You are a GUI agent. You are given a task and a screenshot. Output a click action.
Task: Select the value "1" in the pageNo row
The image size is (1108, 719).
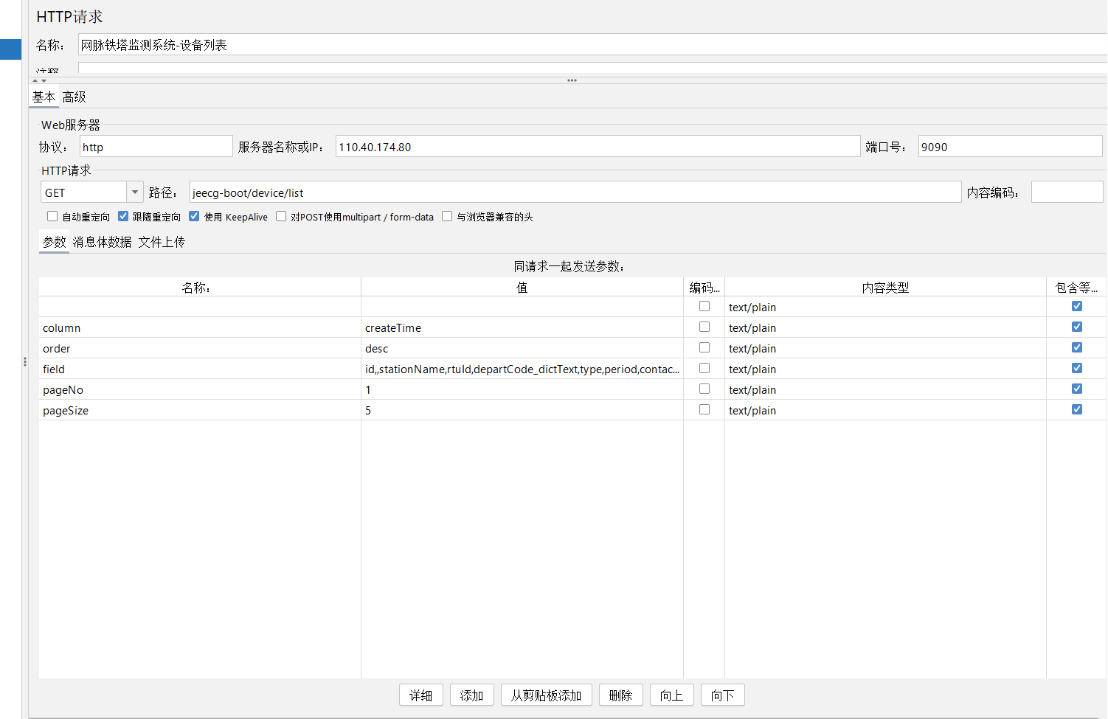coord(522,389)
